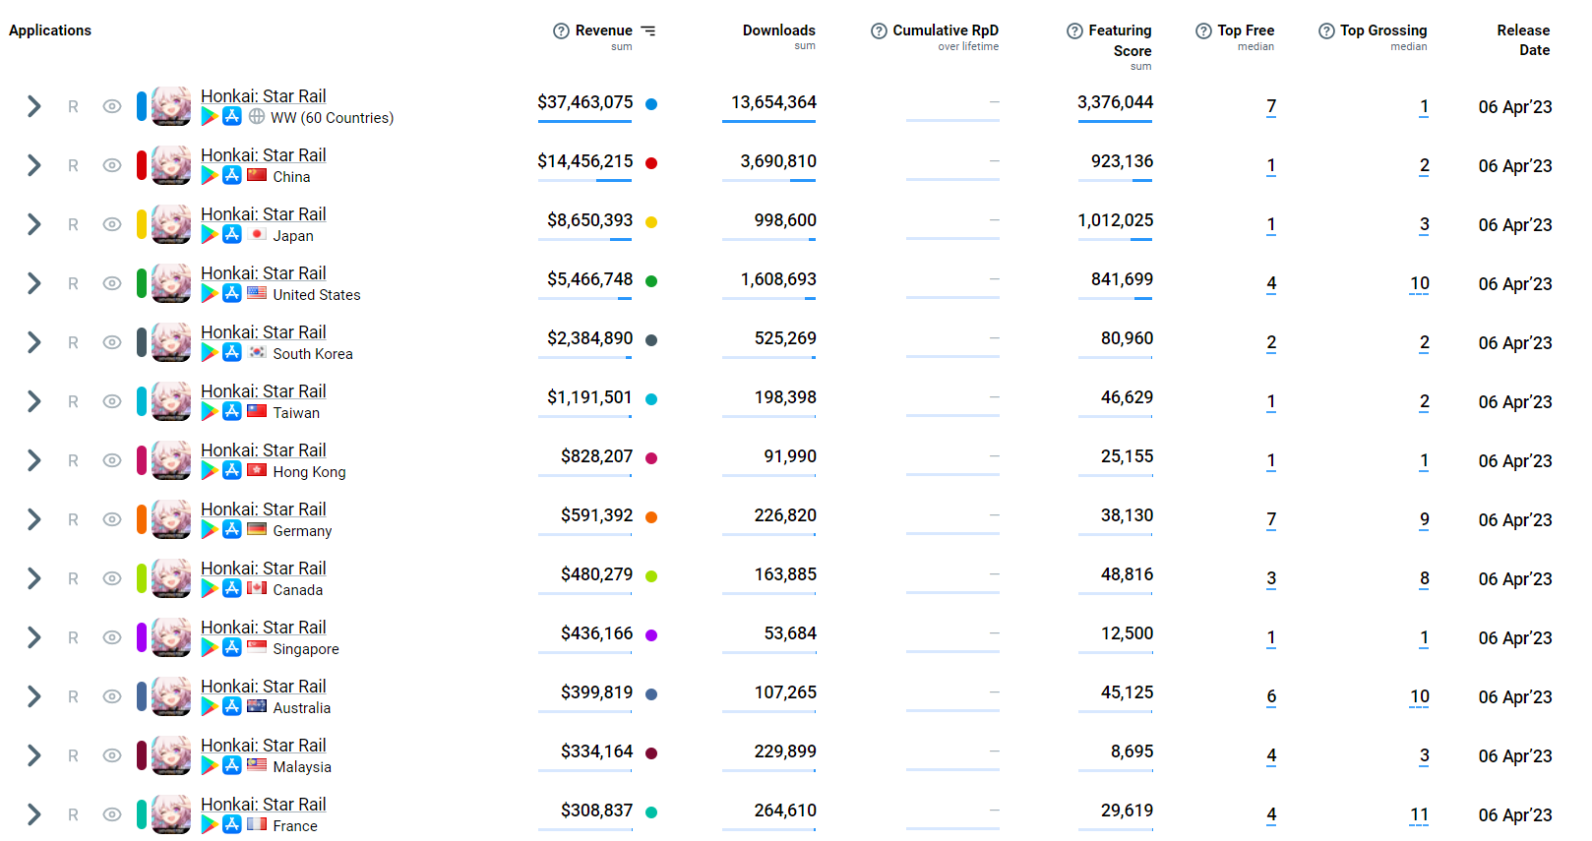
Task: Sort by Applications column header
Action: pyautogui.click(x=50, y=30)
